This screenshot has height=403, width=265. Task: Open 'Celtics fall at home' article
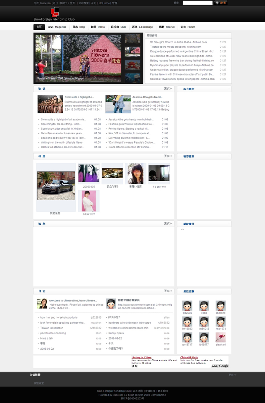[62, 147]
